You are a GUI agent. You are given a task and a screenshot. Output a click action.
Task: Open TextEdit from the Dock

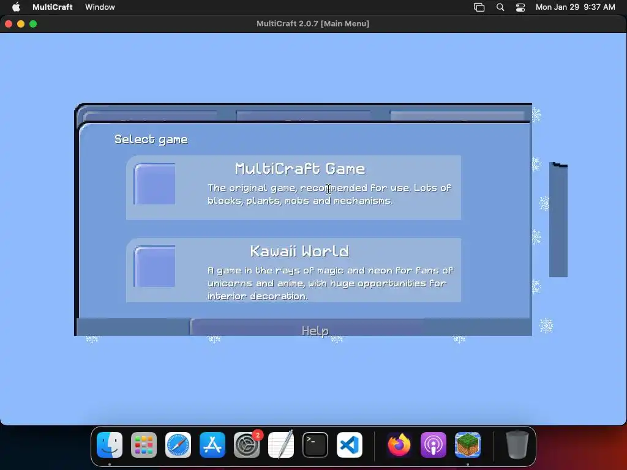[280, 445]
